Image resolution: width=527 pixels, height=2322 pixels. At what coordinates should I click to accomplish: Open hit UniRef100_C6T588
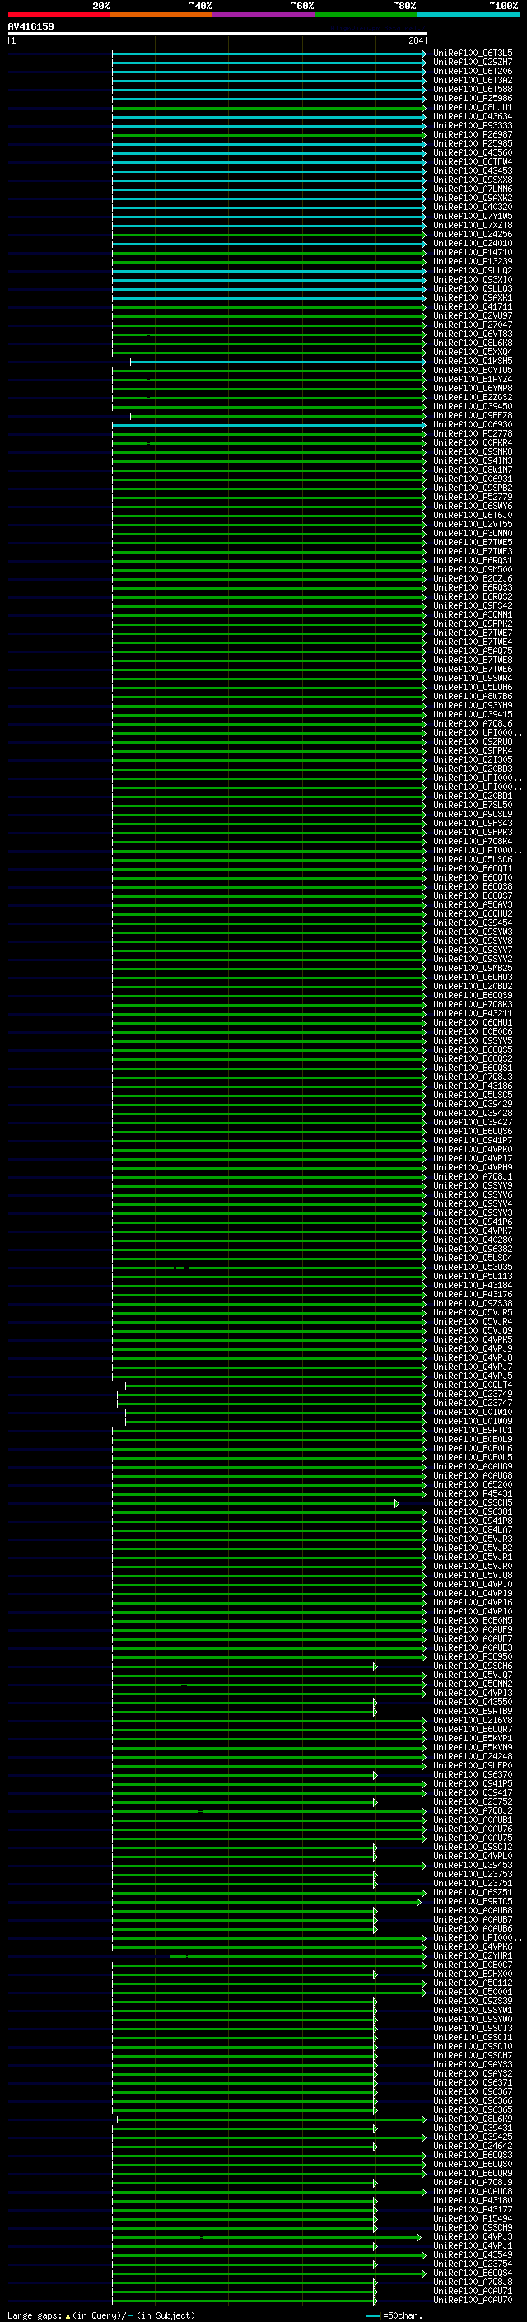pos(473,89)
